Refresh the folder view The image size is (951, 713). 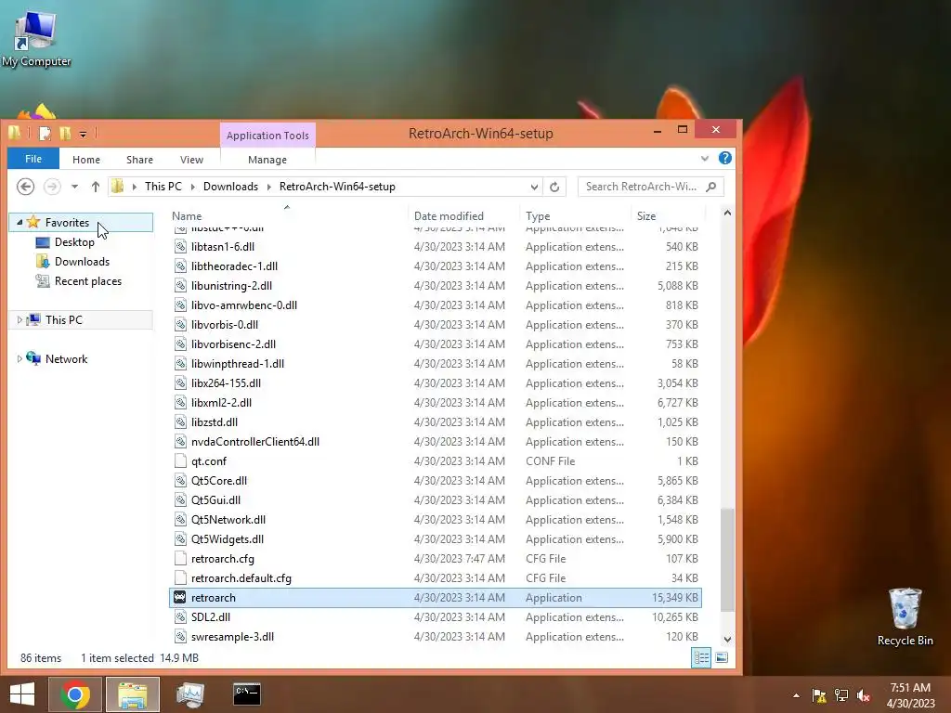point(554,187)
